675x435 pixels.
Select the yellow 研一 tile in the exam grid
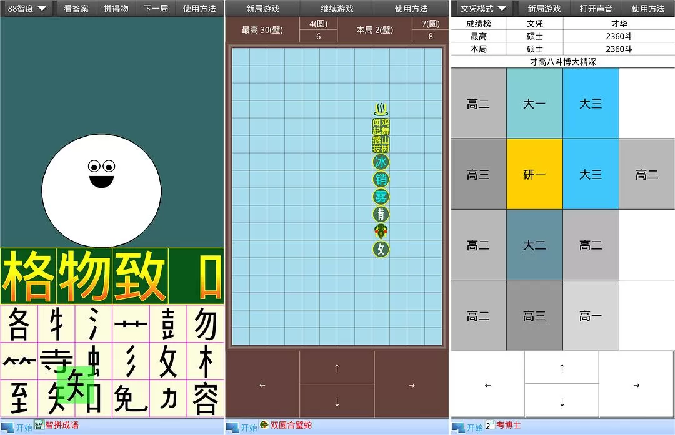pos(535,175)
